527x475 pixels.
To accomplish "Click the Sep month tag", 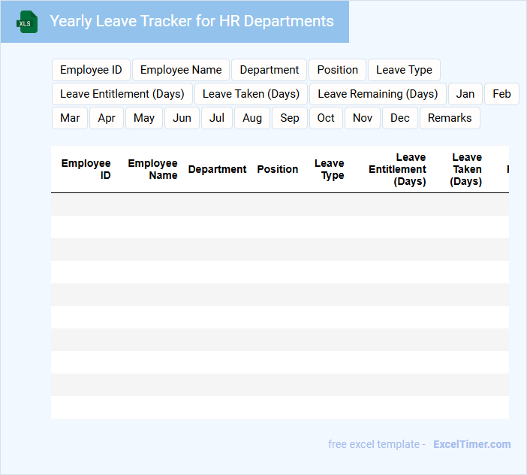I will (289, 118).
